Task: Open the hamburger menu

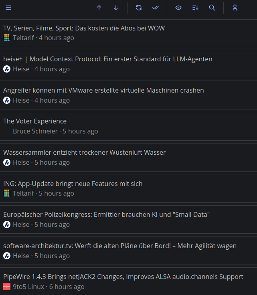Action: 8,8
